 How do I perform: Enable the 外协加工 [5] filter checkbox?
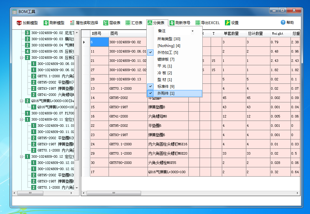(150, 53)
